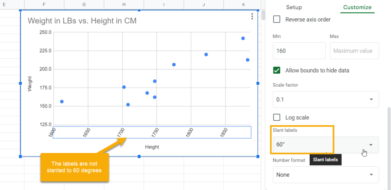Click the Min value input field

click(x=299, y=51)
